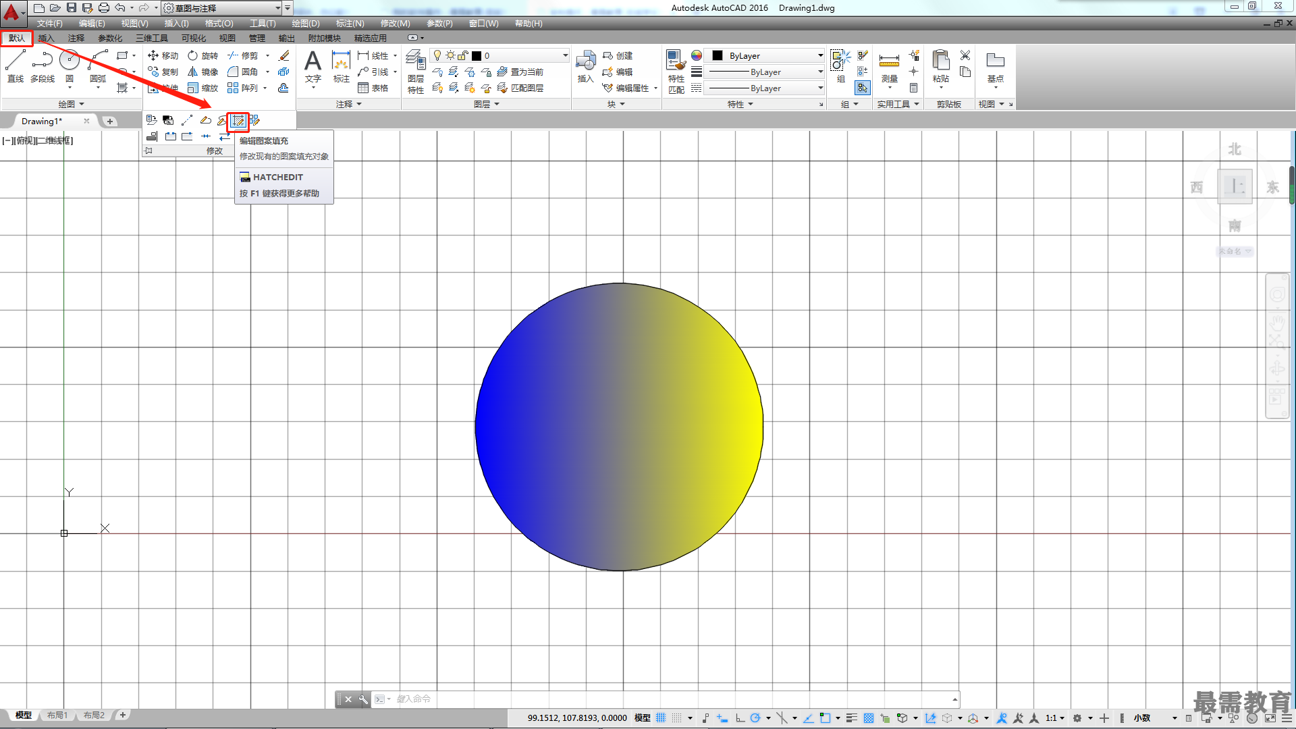This screenshot has width=1296, height=729.
Task: Click the Move (移动) tool
Action: 163,55
